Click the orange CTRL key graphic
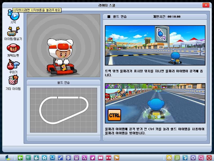 pyautogui.click(x=114, y=115)
